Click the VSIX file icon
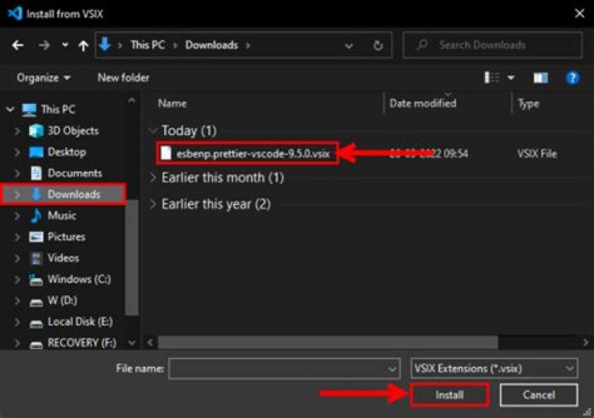Screen dimensions: 594x418 coord(166,153)
